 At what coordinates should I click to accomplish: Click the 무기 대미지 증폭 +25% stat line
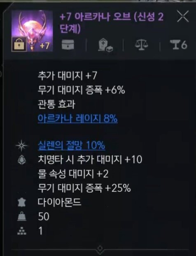84,188
